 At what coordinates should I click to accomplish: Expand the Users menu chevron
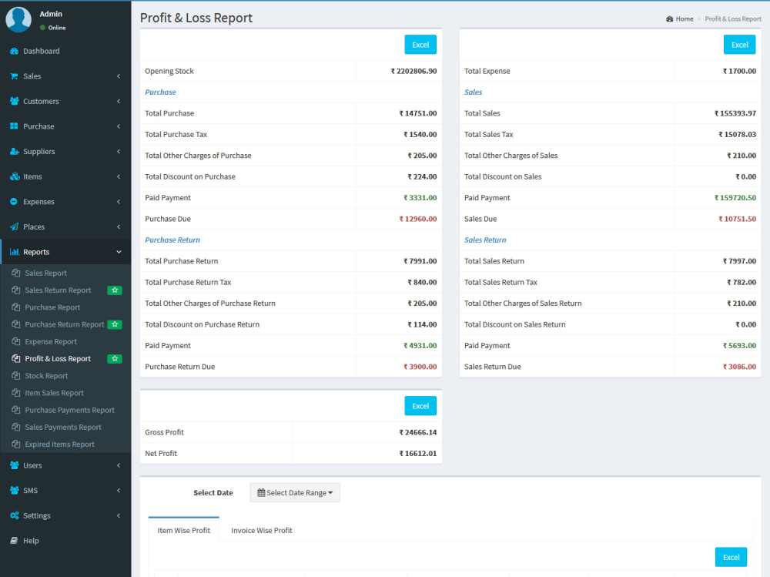click(x=119, y=465)
